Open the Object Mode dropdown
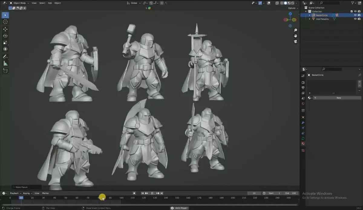This screenshot has width=363, height=210. tap(19, 3)
